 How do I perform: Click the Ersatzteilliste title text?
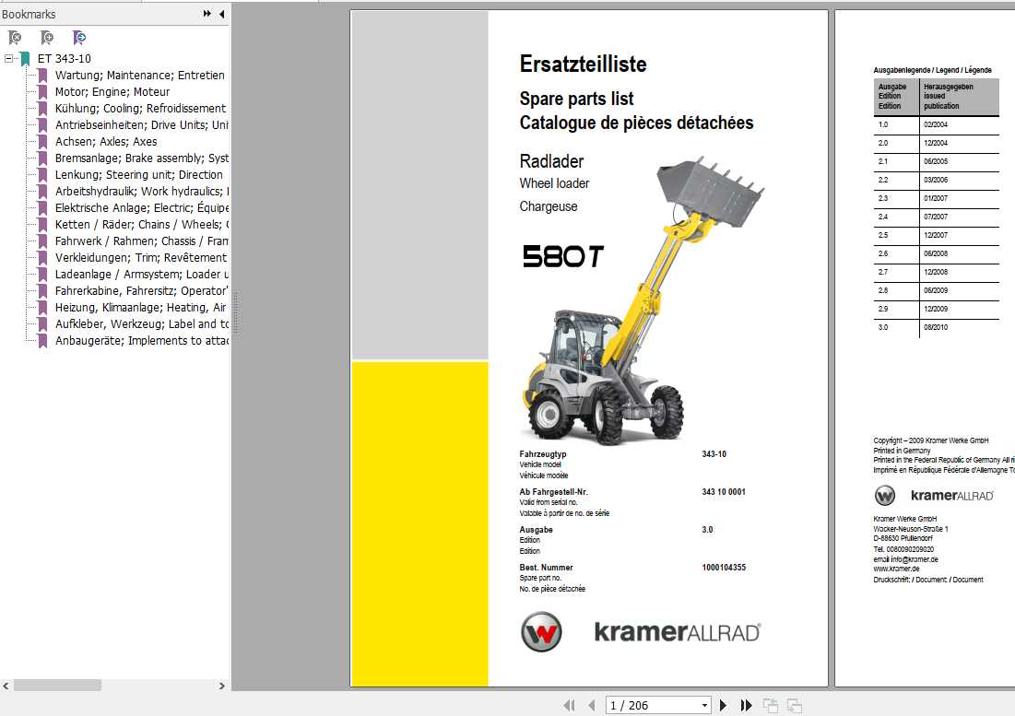(583, 64)
